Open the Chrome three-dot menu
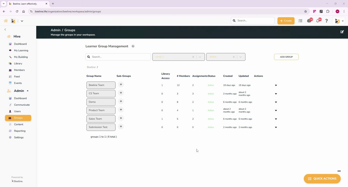This screenshot has width=348, height=187. coord(344,11)
